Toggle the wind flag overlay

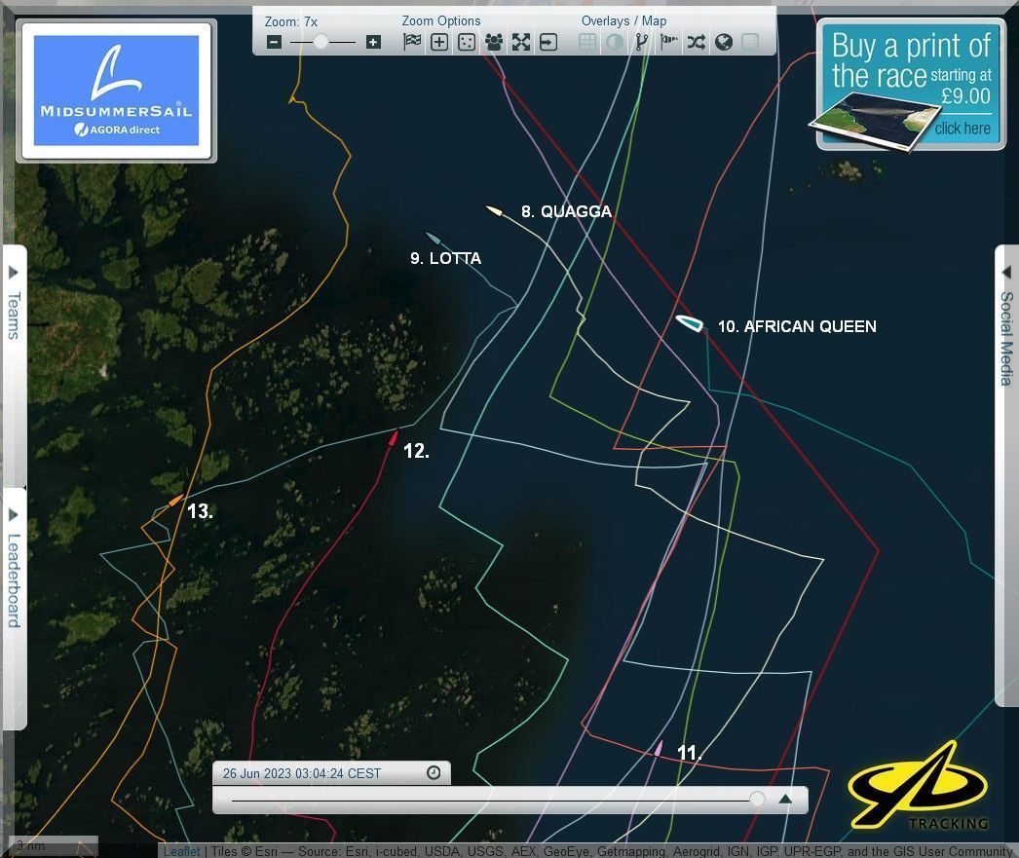coord(668,42)
